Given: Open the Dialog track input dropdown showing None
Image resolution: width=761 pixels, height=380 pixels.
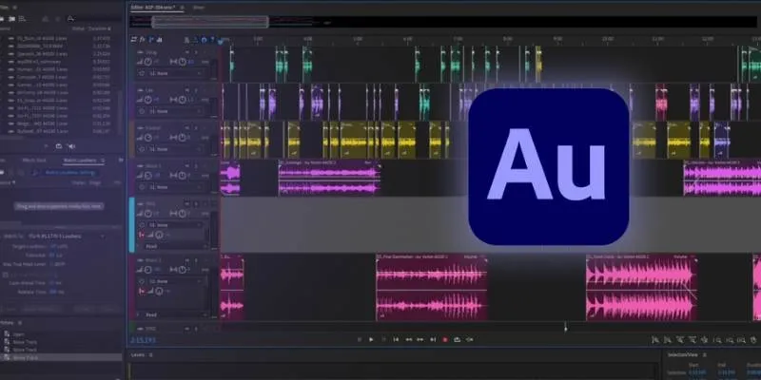Looking at the screenshot, I should (x=175, y=73).
